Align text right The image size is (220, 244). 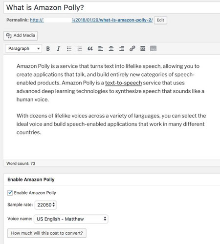click(x=122, y=49)
